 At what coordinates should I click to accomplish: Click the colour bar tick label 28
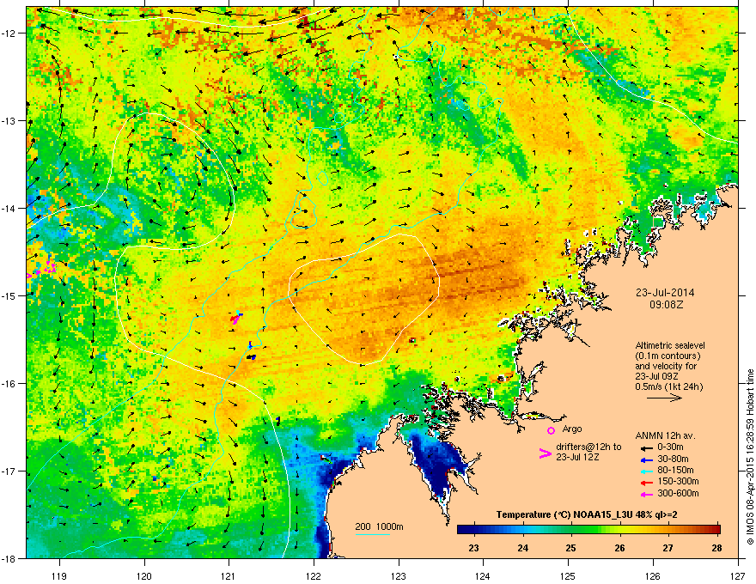pos(717,548)
